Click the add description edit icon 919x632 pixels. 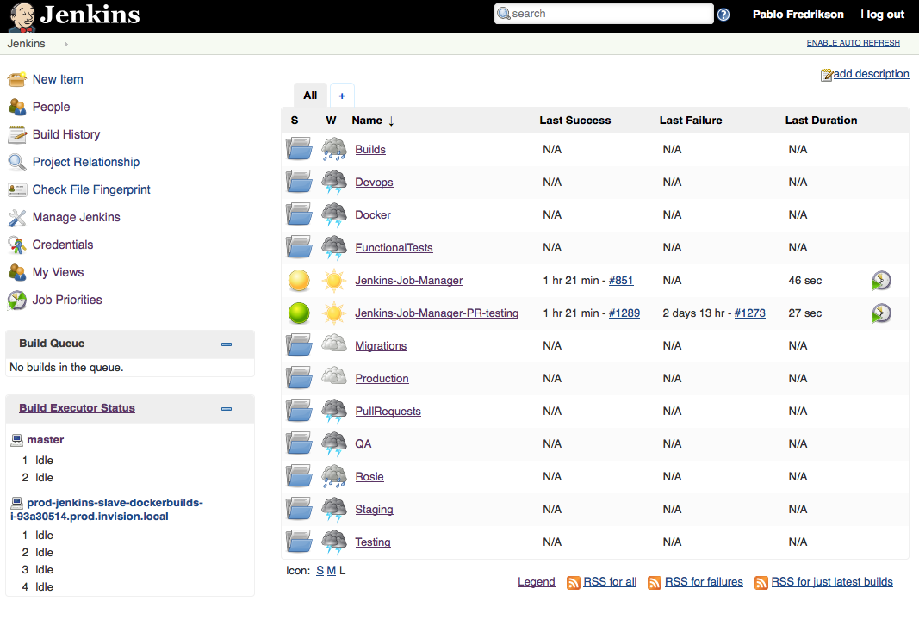pos(826,74)
